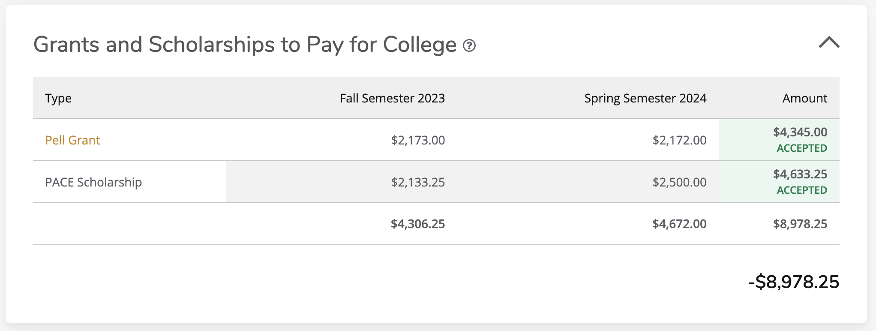Click the spring total $4,672.00
Screen dimensions: 876x331
click(679, 224)
